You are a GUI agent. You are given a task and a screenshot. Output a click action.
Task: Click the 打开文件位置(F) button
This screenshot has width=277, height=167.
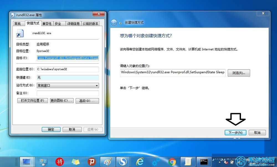pyautogui.click(x=32, y=101)
